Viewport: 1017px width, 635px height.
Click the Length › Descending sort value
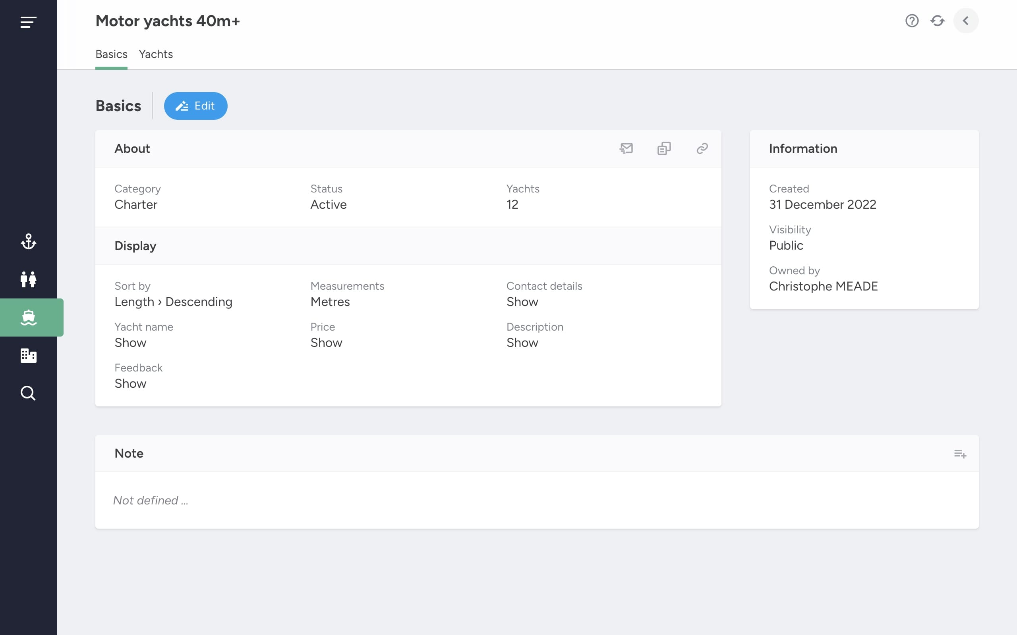coord(173,302)
